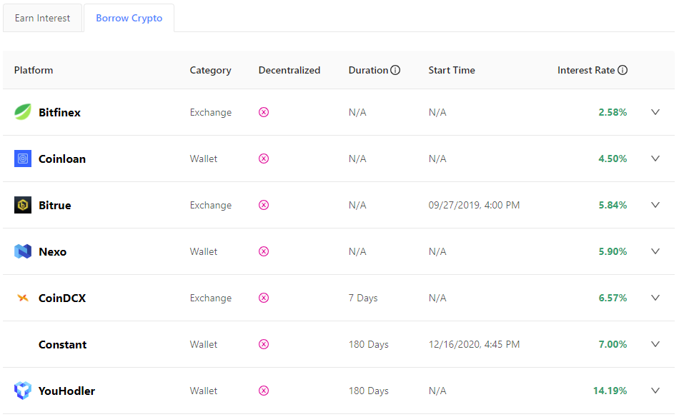Open the Bitrue platform name
The width and height of the screenshot is (684, 417).
[54, 205]
